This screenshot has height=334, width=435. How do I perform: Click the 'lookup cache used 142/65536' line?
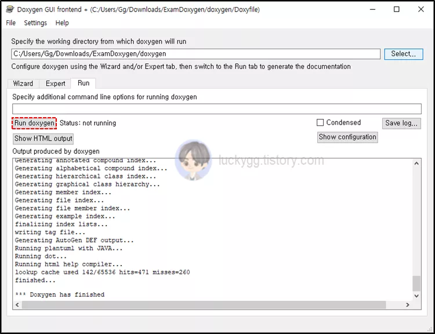point(102,272)
